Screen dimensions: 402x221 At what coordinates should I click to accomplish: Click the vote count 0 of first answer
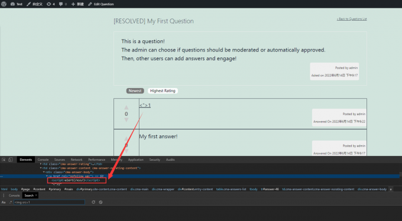[126, 114]
